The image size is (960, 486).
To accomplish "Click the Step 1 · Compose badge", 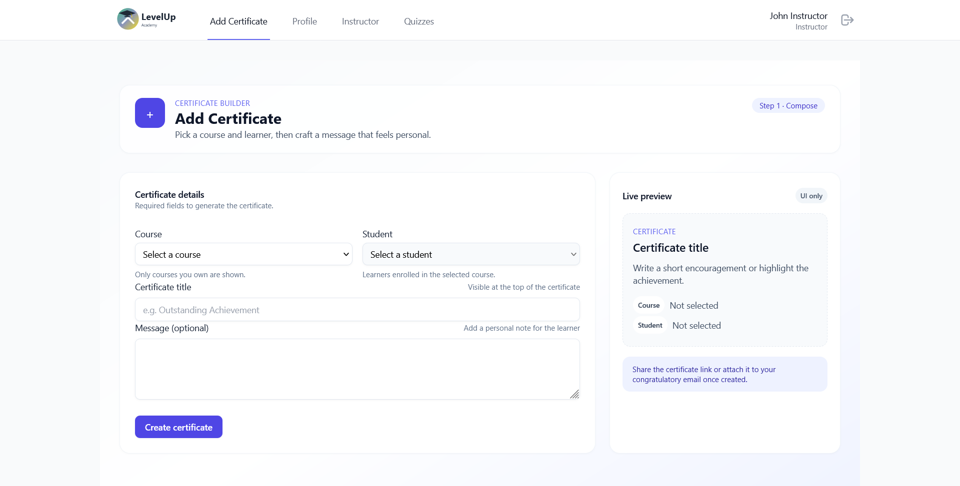I will pos(788,106).
